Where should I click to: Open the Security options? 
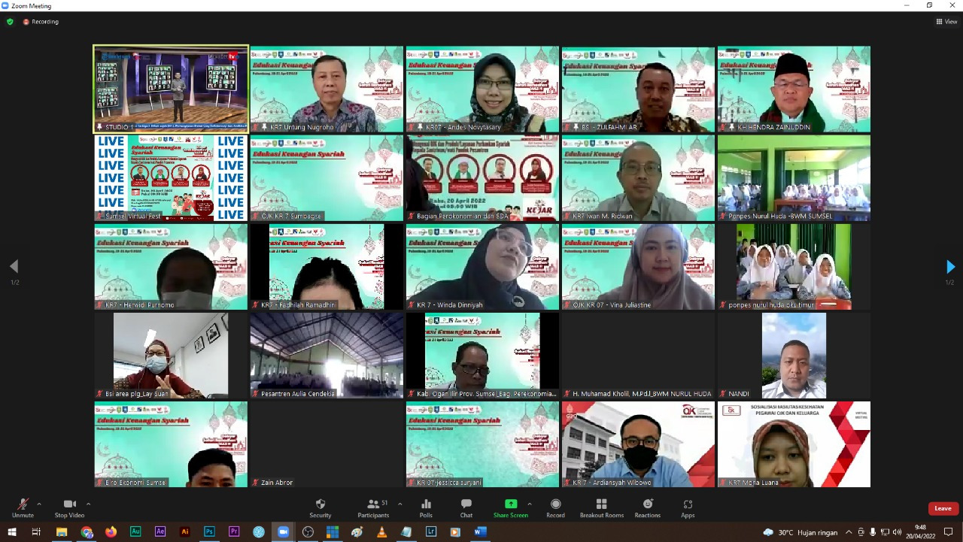click(x=320, y=507)
